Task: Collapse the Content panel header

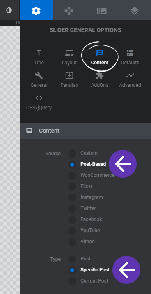Action: [x=85, y=131]
